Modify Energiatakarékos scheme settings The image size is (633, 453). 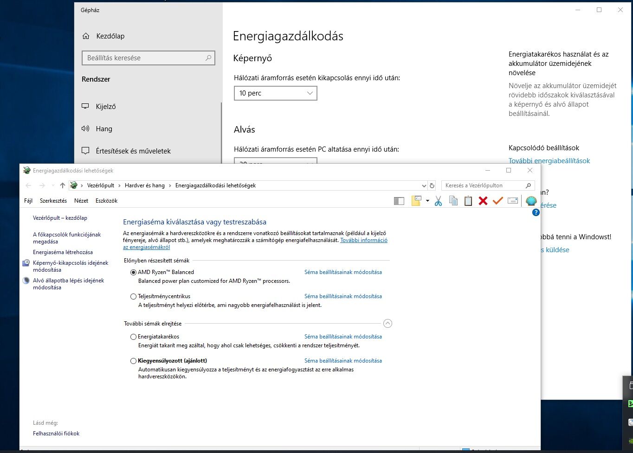[343, 337]
